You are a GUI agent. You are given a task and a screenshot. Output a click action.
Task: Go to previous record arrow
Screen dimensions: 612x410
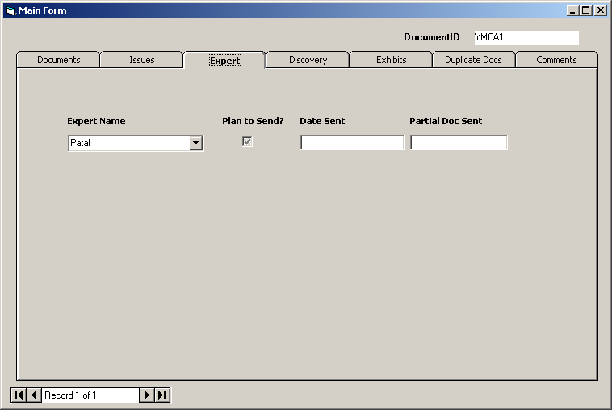(34, 395)
